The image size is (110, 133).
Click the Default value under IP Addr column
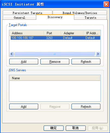click(90, 38)
